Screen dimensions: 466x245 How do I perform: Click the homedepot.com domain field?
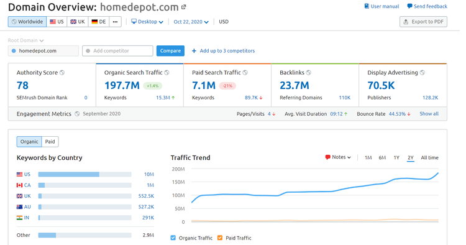tap(43, 51)
